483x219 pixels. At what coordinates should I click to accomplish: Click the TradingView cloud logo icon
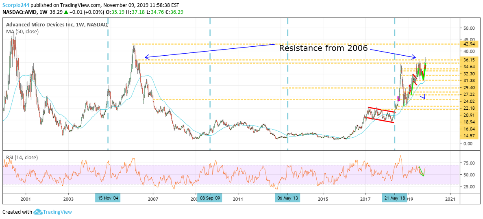(x=38, y=212)
